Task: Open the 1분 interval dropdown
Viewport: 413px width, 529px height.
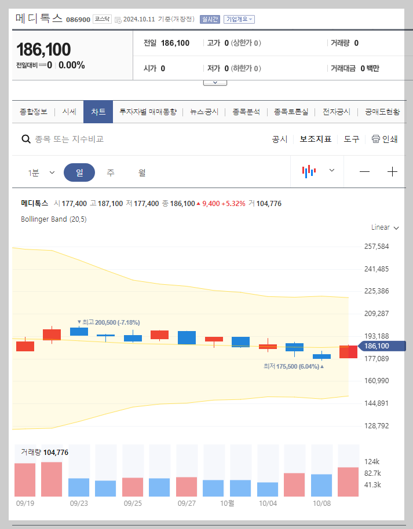Action: point(41,172)
